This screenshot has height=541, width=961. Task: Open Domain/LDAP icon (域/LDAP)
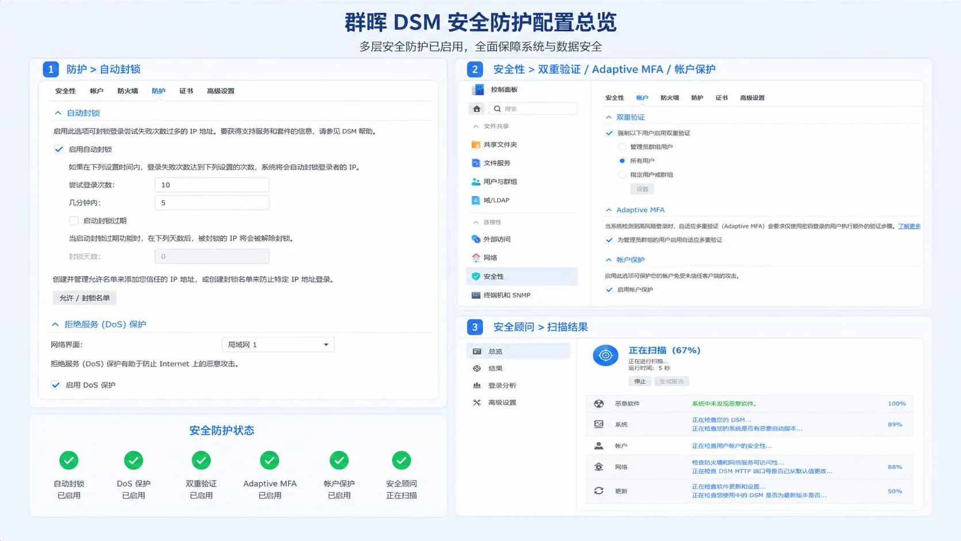point(476,200)
